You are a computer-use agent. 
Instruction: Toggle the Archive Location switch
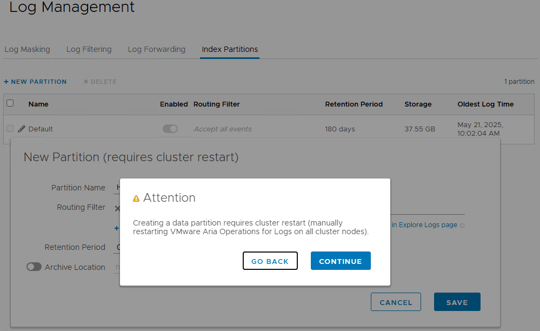(34, 267)
